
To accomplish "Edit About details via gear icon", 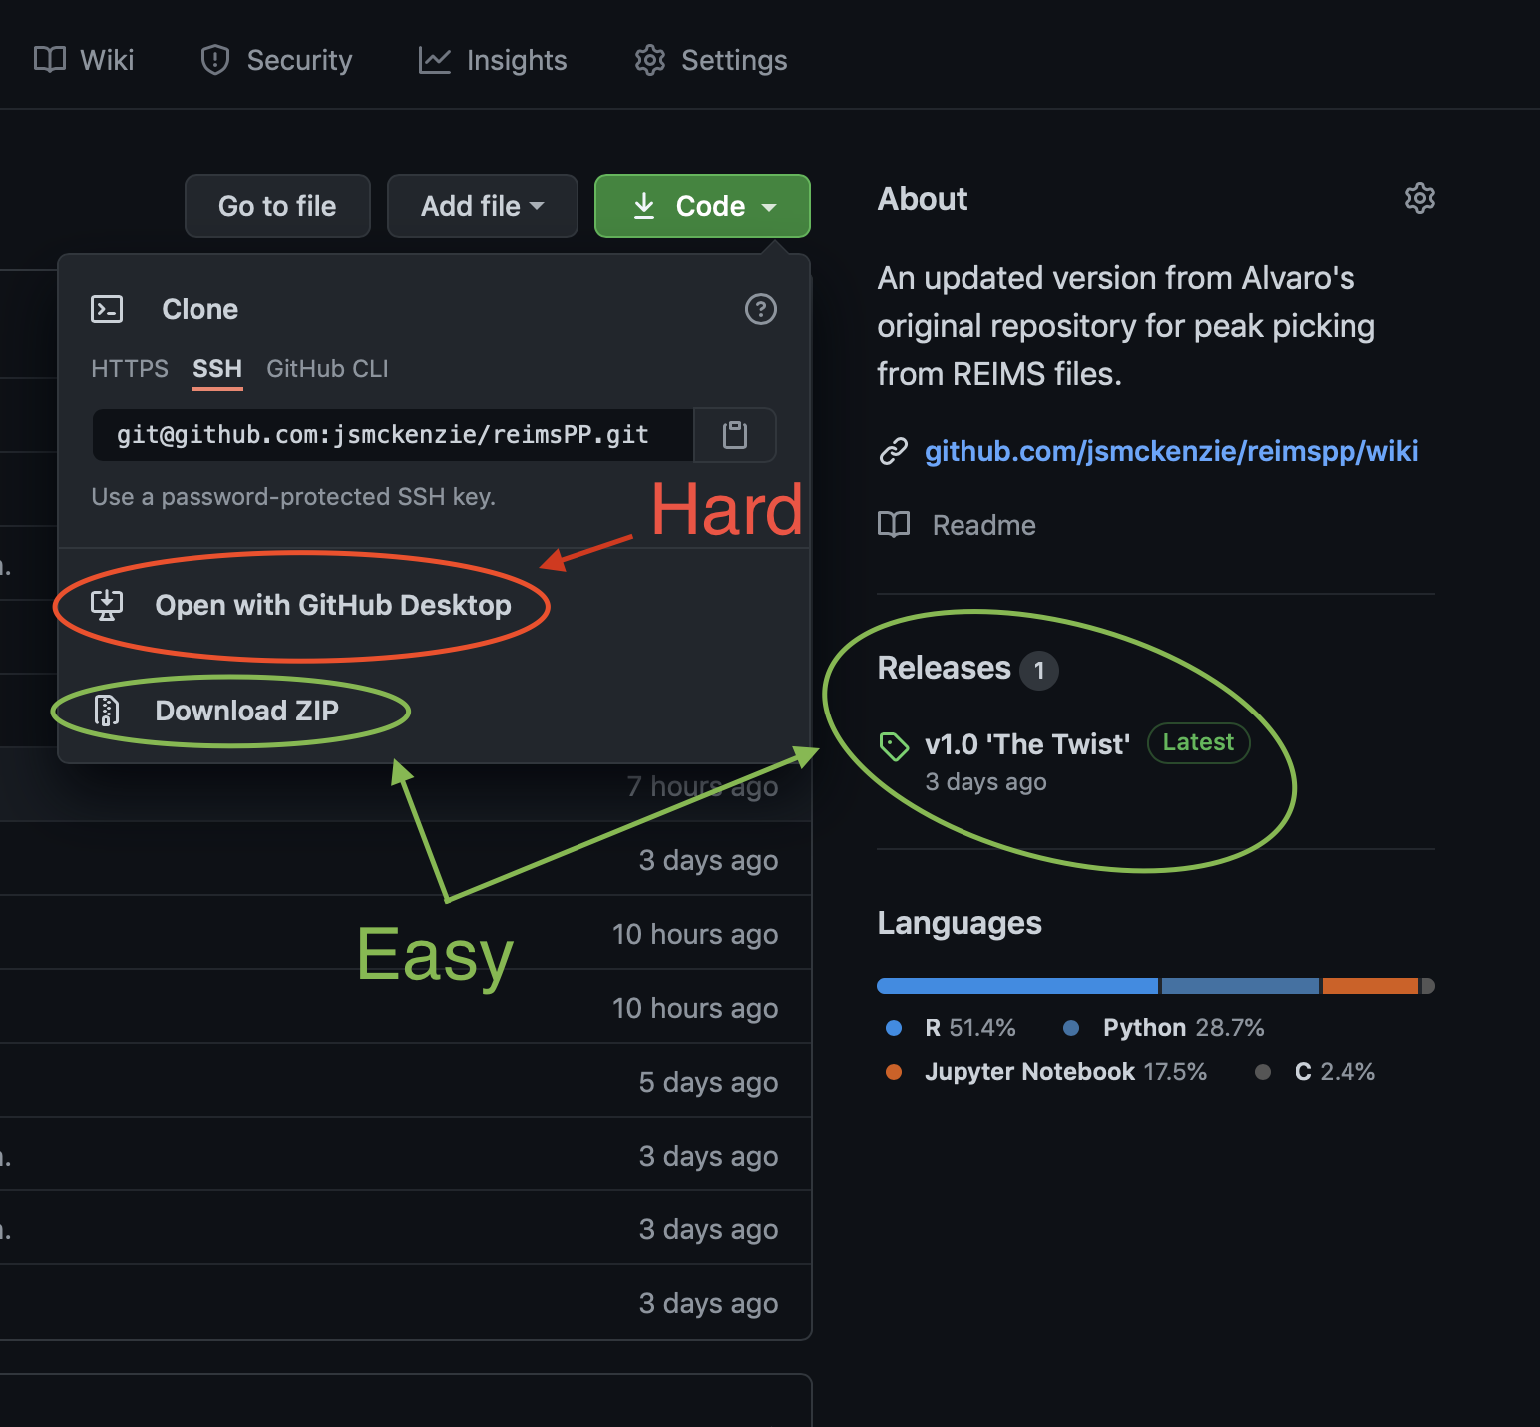I will click(x=1419, y=198).
